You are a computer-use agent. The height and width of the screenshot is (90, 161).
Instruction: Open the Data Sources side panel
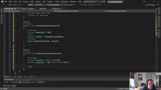pyautogui.click(x=2, y=19)
